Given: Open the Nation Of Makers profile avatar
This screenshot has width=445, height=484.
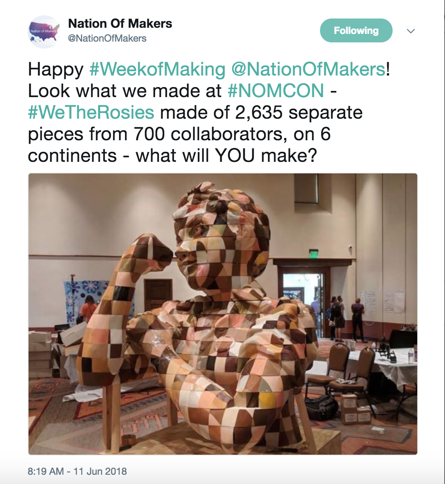Looking at the screenshot, I should [x=44, y=32].
